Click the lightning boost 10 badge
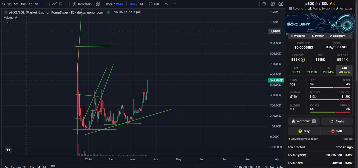The image size is (358, 168). click(333, 3)
